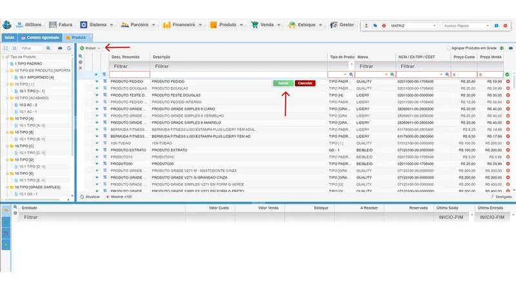Switch to the Contato Agendado tab
The height and width of the screenshot is (290, 516).
pos(40,37)
